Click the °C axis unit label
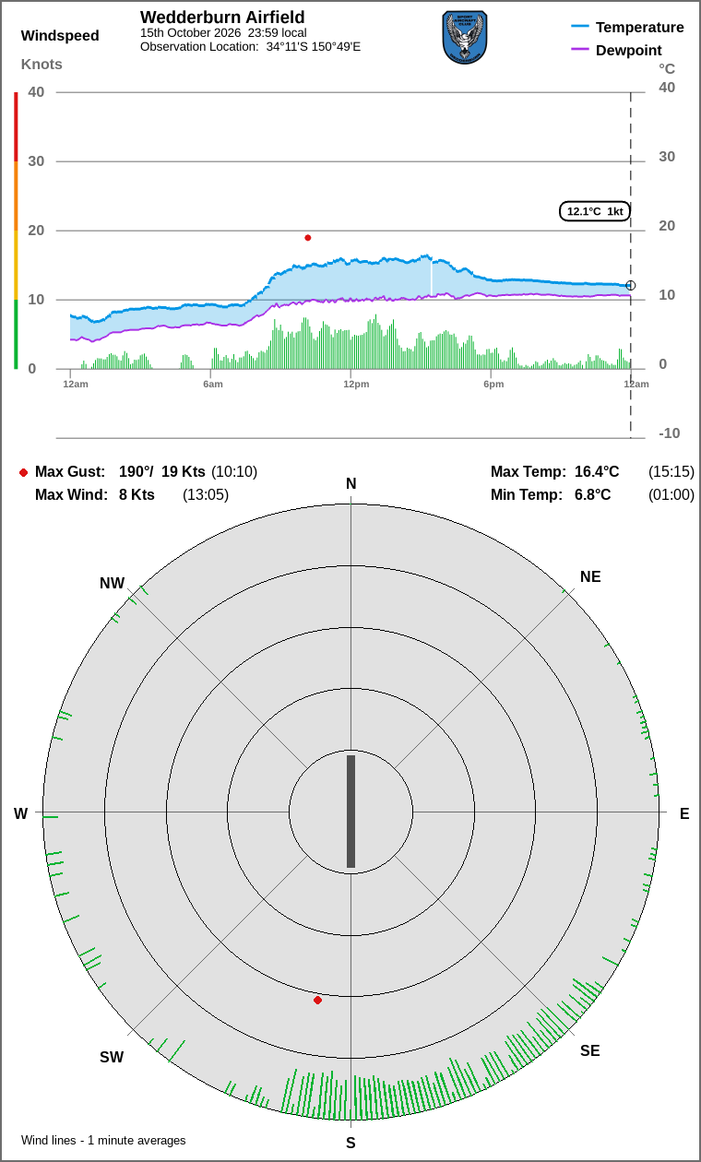The image size is (701, 1162). (667, 69)
